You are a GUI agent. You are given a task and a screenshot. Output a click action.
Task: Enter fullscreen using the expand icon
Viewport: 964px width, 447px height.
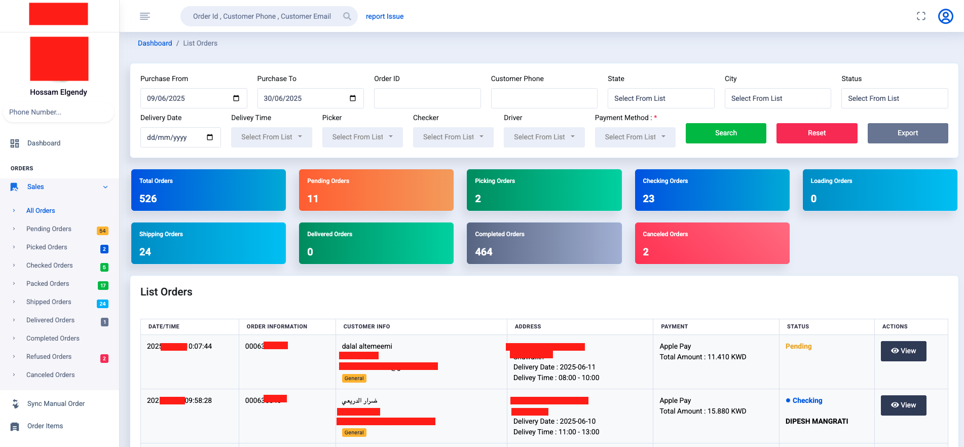[921, 16]
